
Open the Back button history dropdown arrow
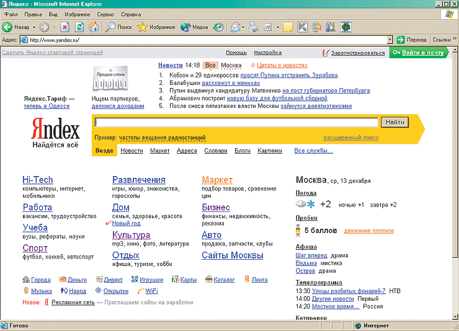tap(33, 27)
